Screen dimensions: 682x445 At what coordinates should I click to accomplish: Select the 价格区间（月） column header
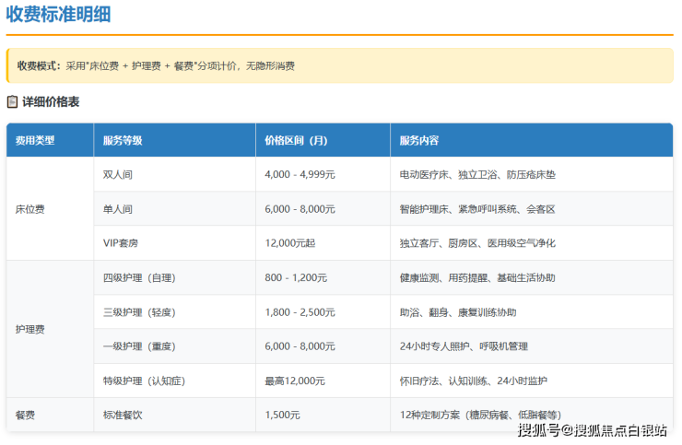click(295, 141)
